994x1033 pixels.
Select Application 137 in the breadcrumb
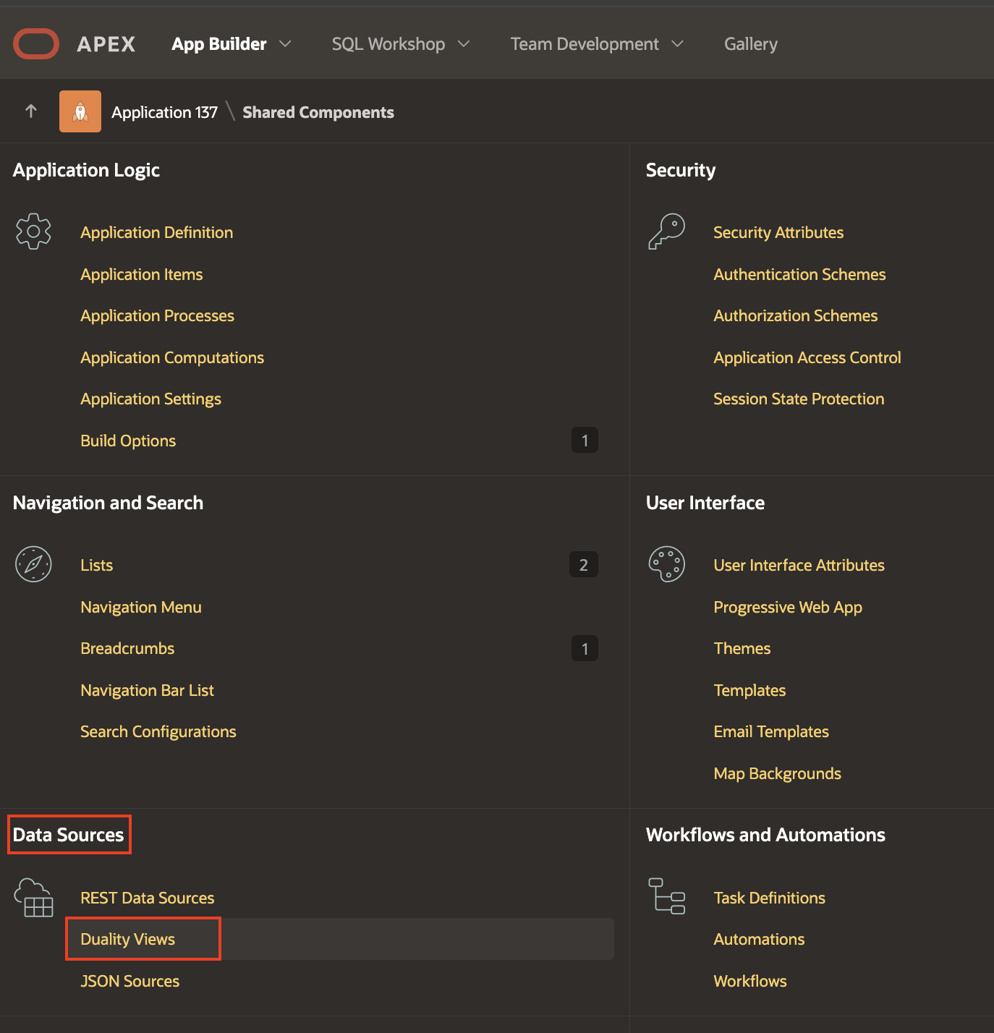coord(164,112)
